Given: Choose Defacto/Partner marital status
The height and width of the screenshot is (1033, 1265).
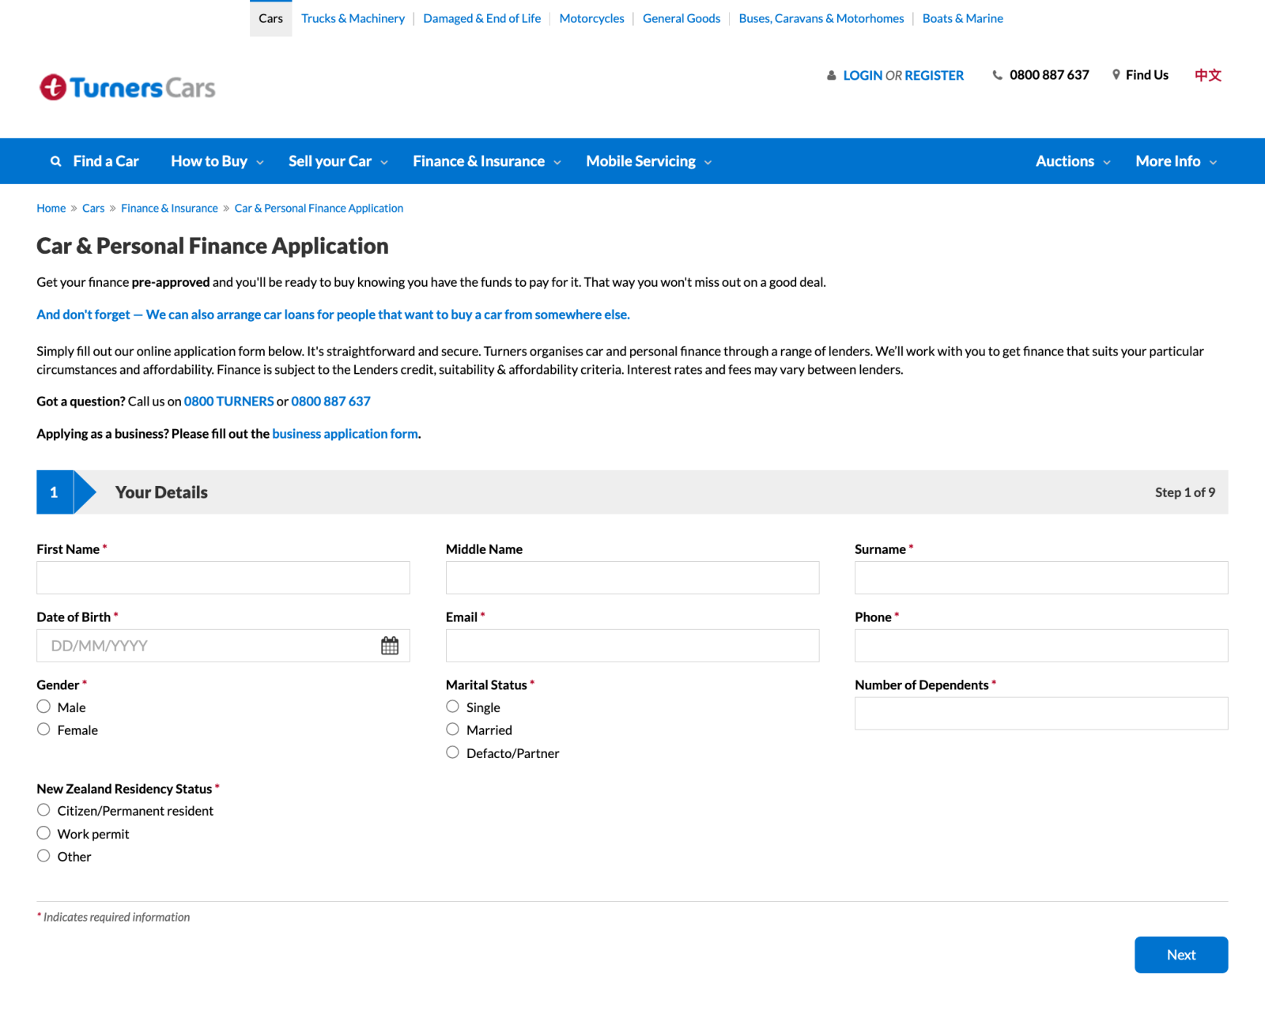Looking at the screenshot, I should point(452,752).
